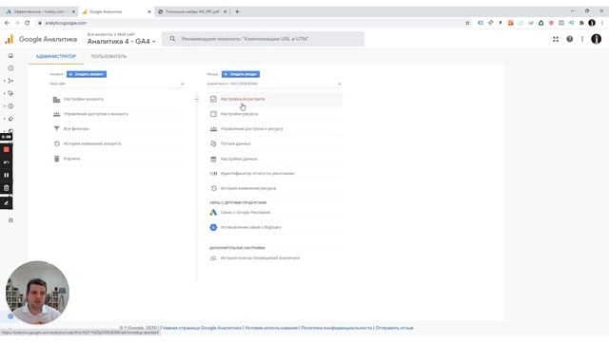Open Политика конфиденциальности footer link

click(x=336, y=328)
